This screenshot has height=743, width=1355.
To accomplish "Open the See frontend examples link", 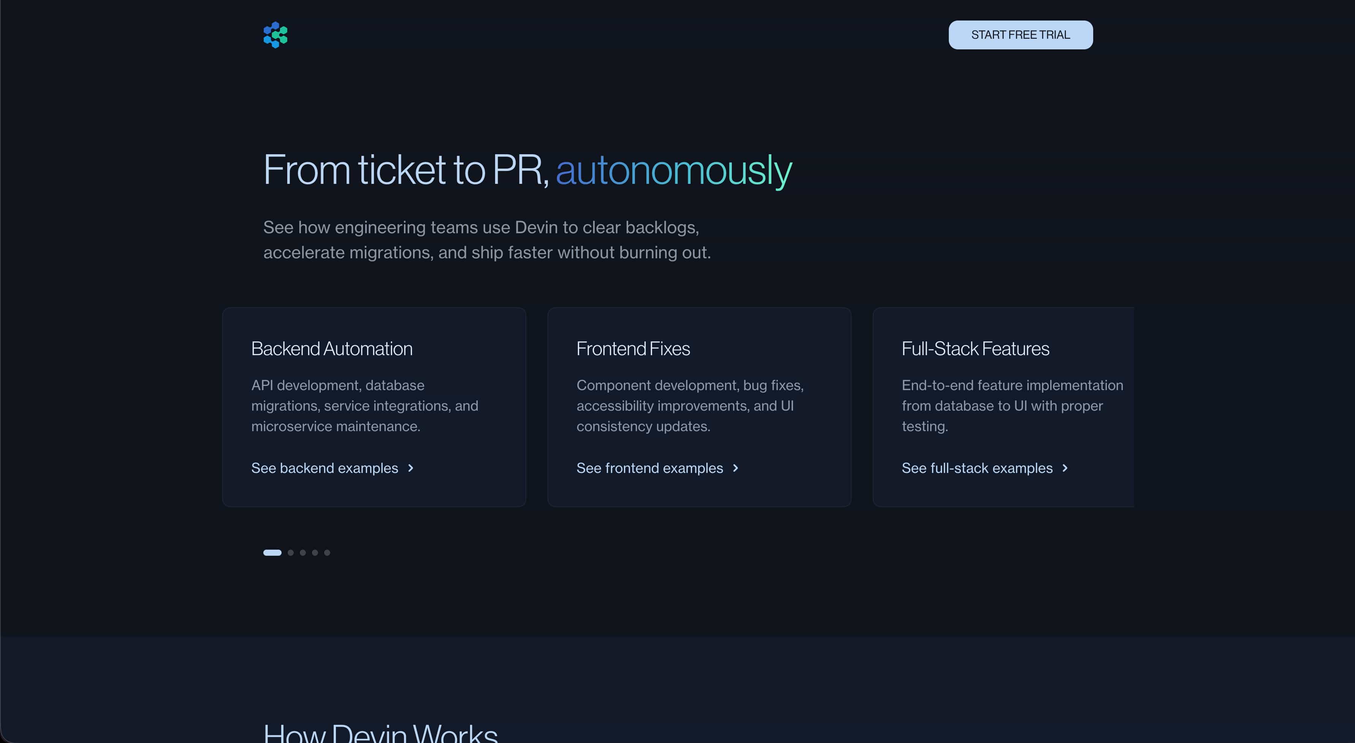I will pyautogui.click(x=650, y=468).
